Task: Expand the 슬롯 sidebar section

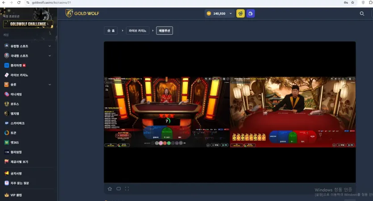Action: point(28,85)
